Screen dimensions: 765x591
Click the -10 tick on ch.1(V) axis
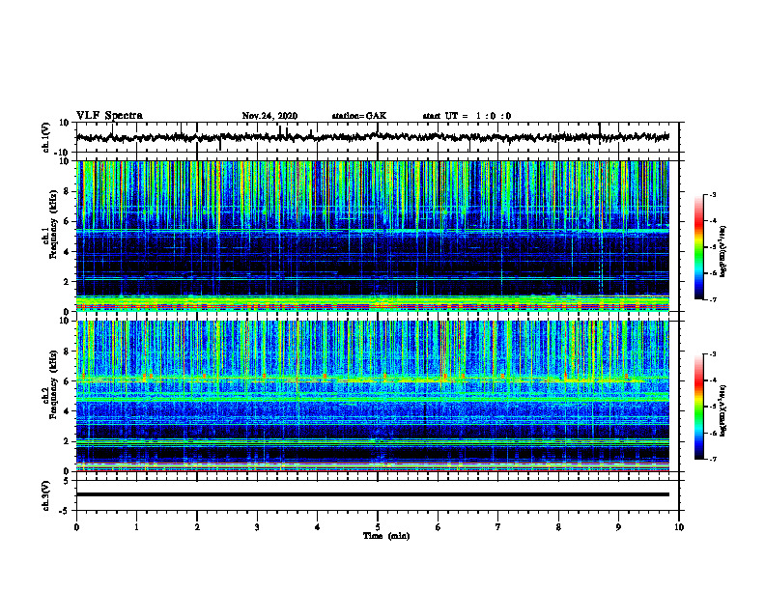pyautogui.click(x=63, y=153)
